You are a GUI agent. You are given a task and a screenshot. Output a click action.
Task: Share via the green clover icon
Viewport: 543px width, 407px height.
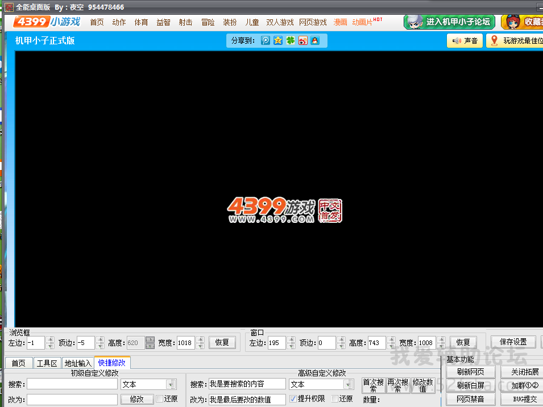click(x=290, y=40)
